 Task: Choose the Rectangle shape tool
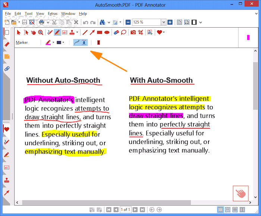[100, 32]
